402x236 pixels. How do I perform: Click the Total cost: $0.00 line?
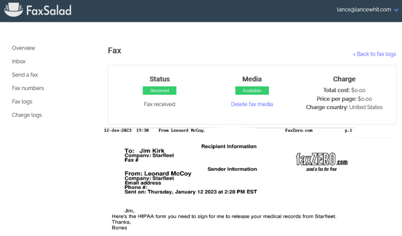[344, 90]
